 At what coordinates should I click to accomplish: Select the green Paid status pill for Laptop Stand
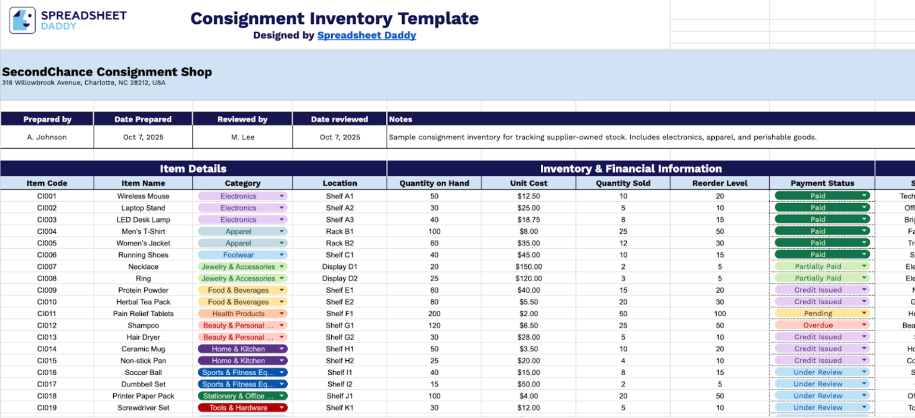[x=819, y=207]
